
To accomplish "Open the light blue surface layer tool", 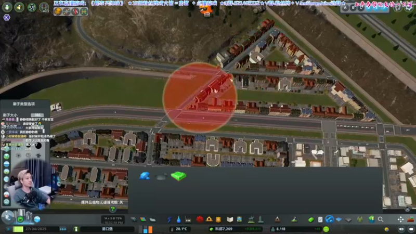I will 339,219.
